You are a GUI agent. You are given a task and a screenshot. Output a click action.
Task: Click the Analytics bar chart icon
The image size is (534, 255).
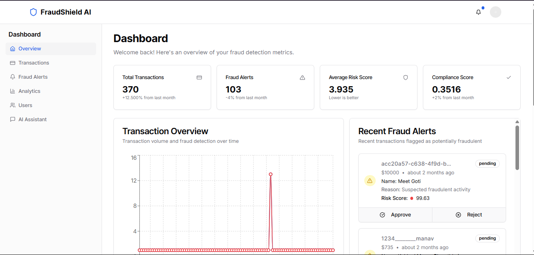point(13,91)
